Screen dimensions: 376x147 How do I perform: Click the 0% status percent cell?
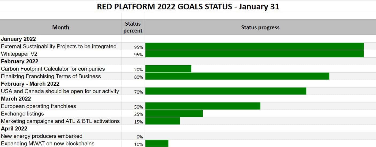(x=133, y=136)
